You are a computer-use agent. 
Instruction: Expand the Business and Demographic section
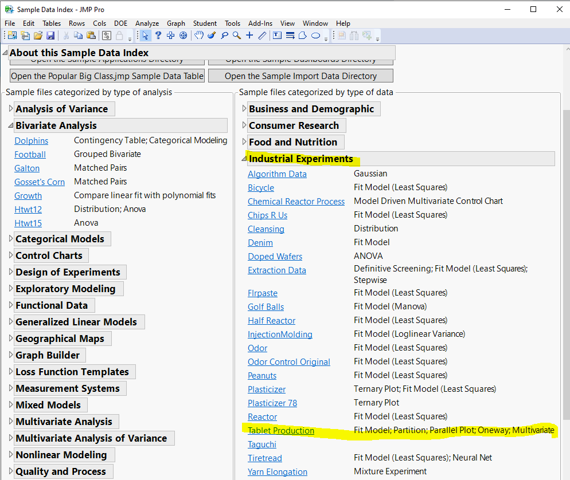pos(244,108)
